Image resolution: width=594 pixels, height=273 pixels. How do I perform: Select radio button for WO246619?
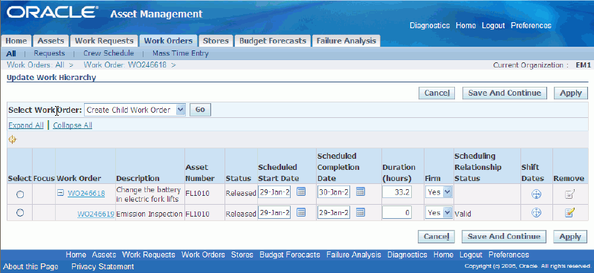pos(20,212)
